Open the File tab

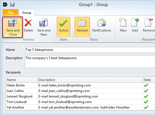(x=11, y=12)
